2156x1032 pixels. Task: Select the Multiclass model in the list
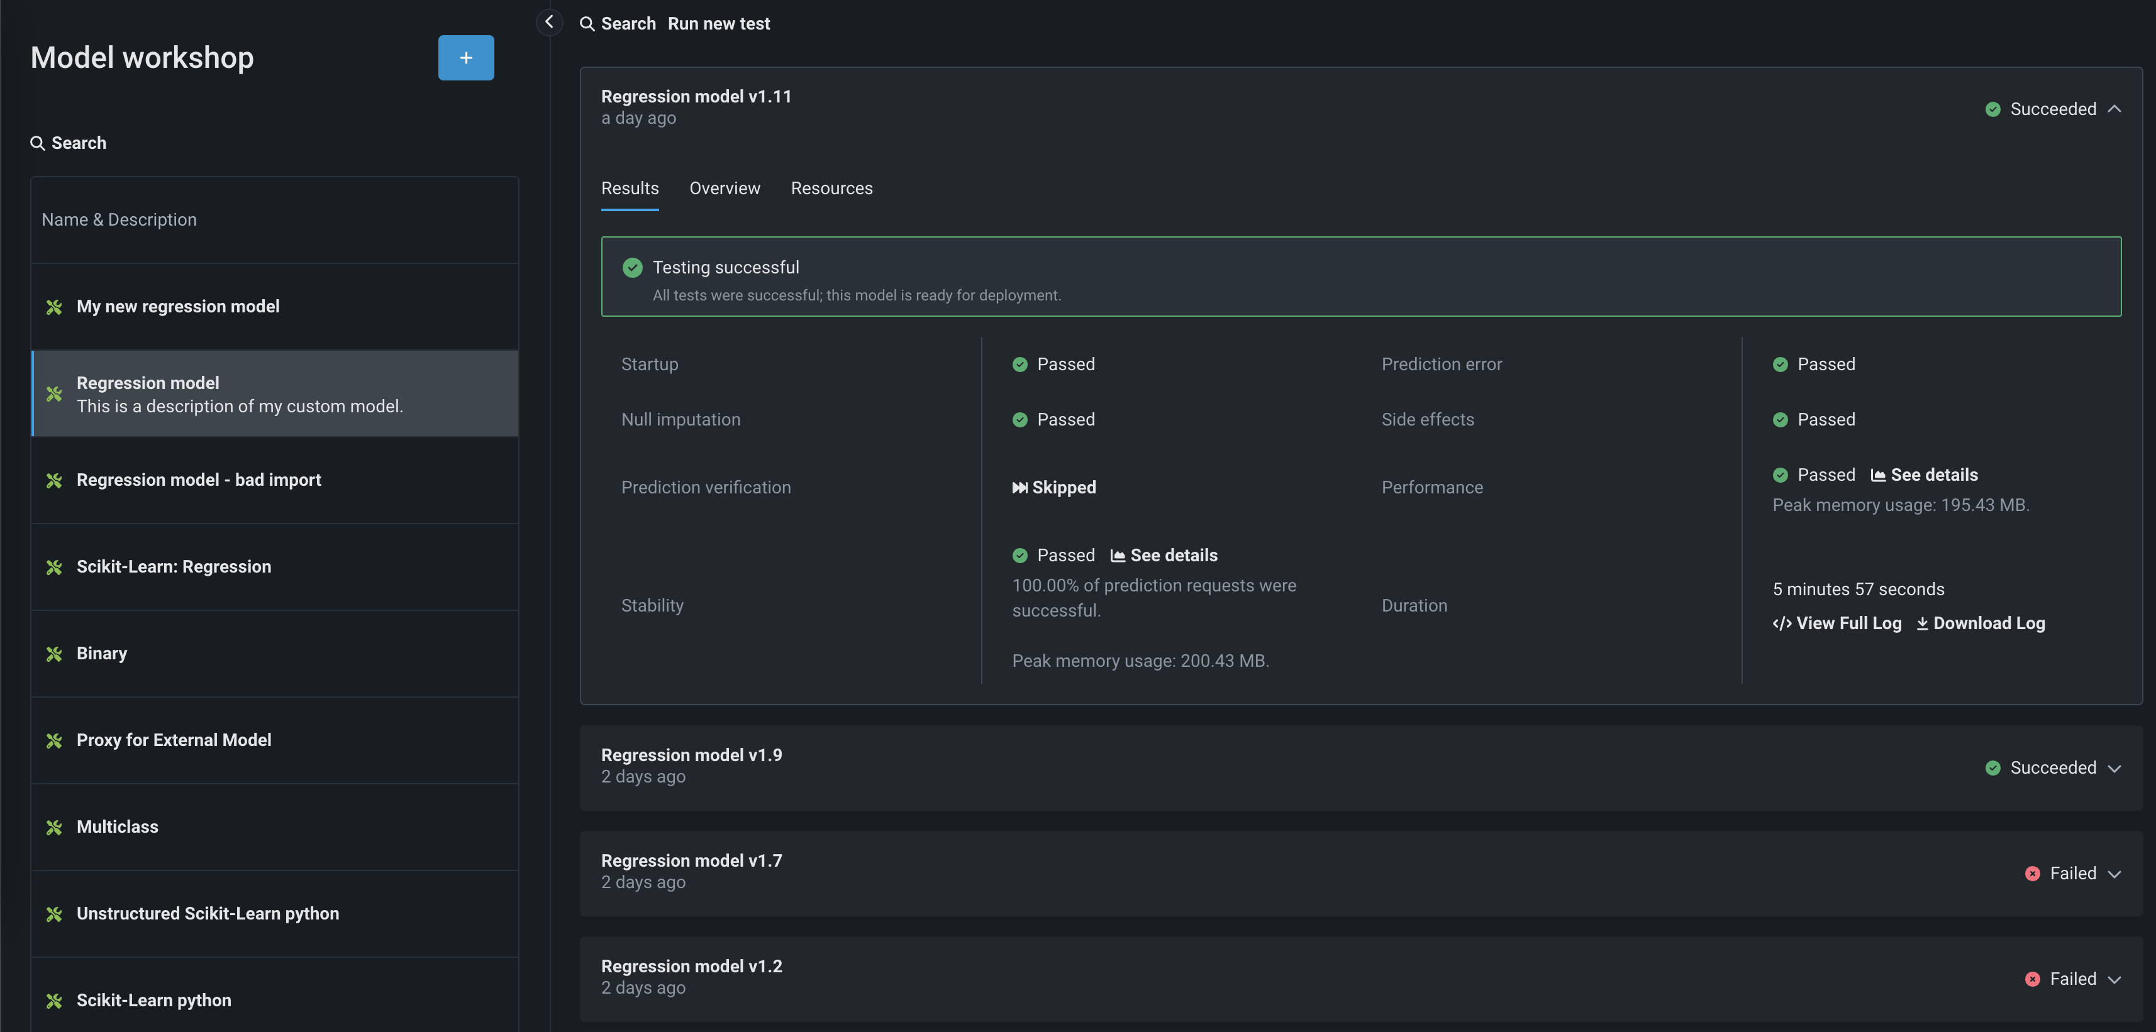pyautogui.click(x=117, y=826)
